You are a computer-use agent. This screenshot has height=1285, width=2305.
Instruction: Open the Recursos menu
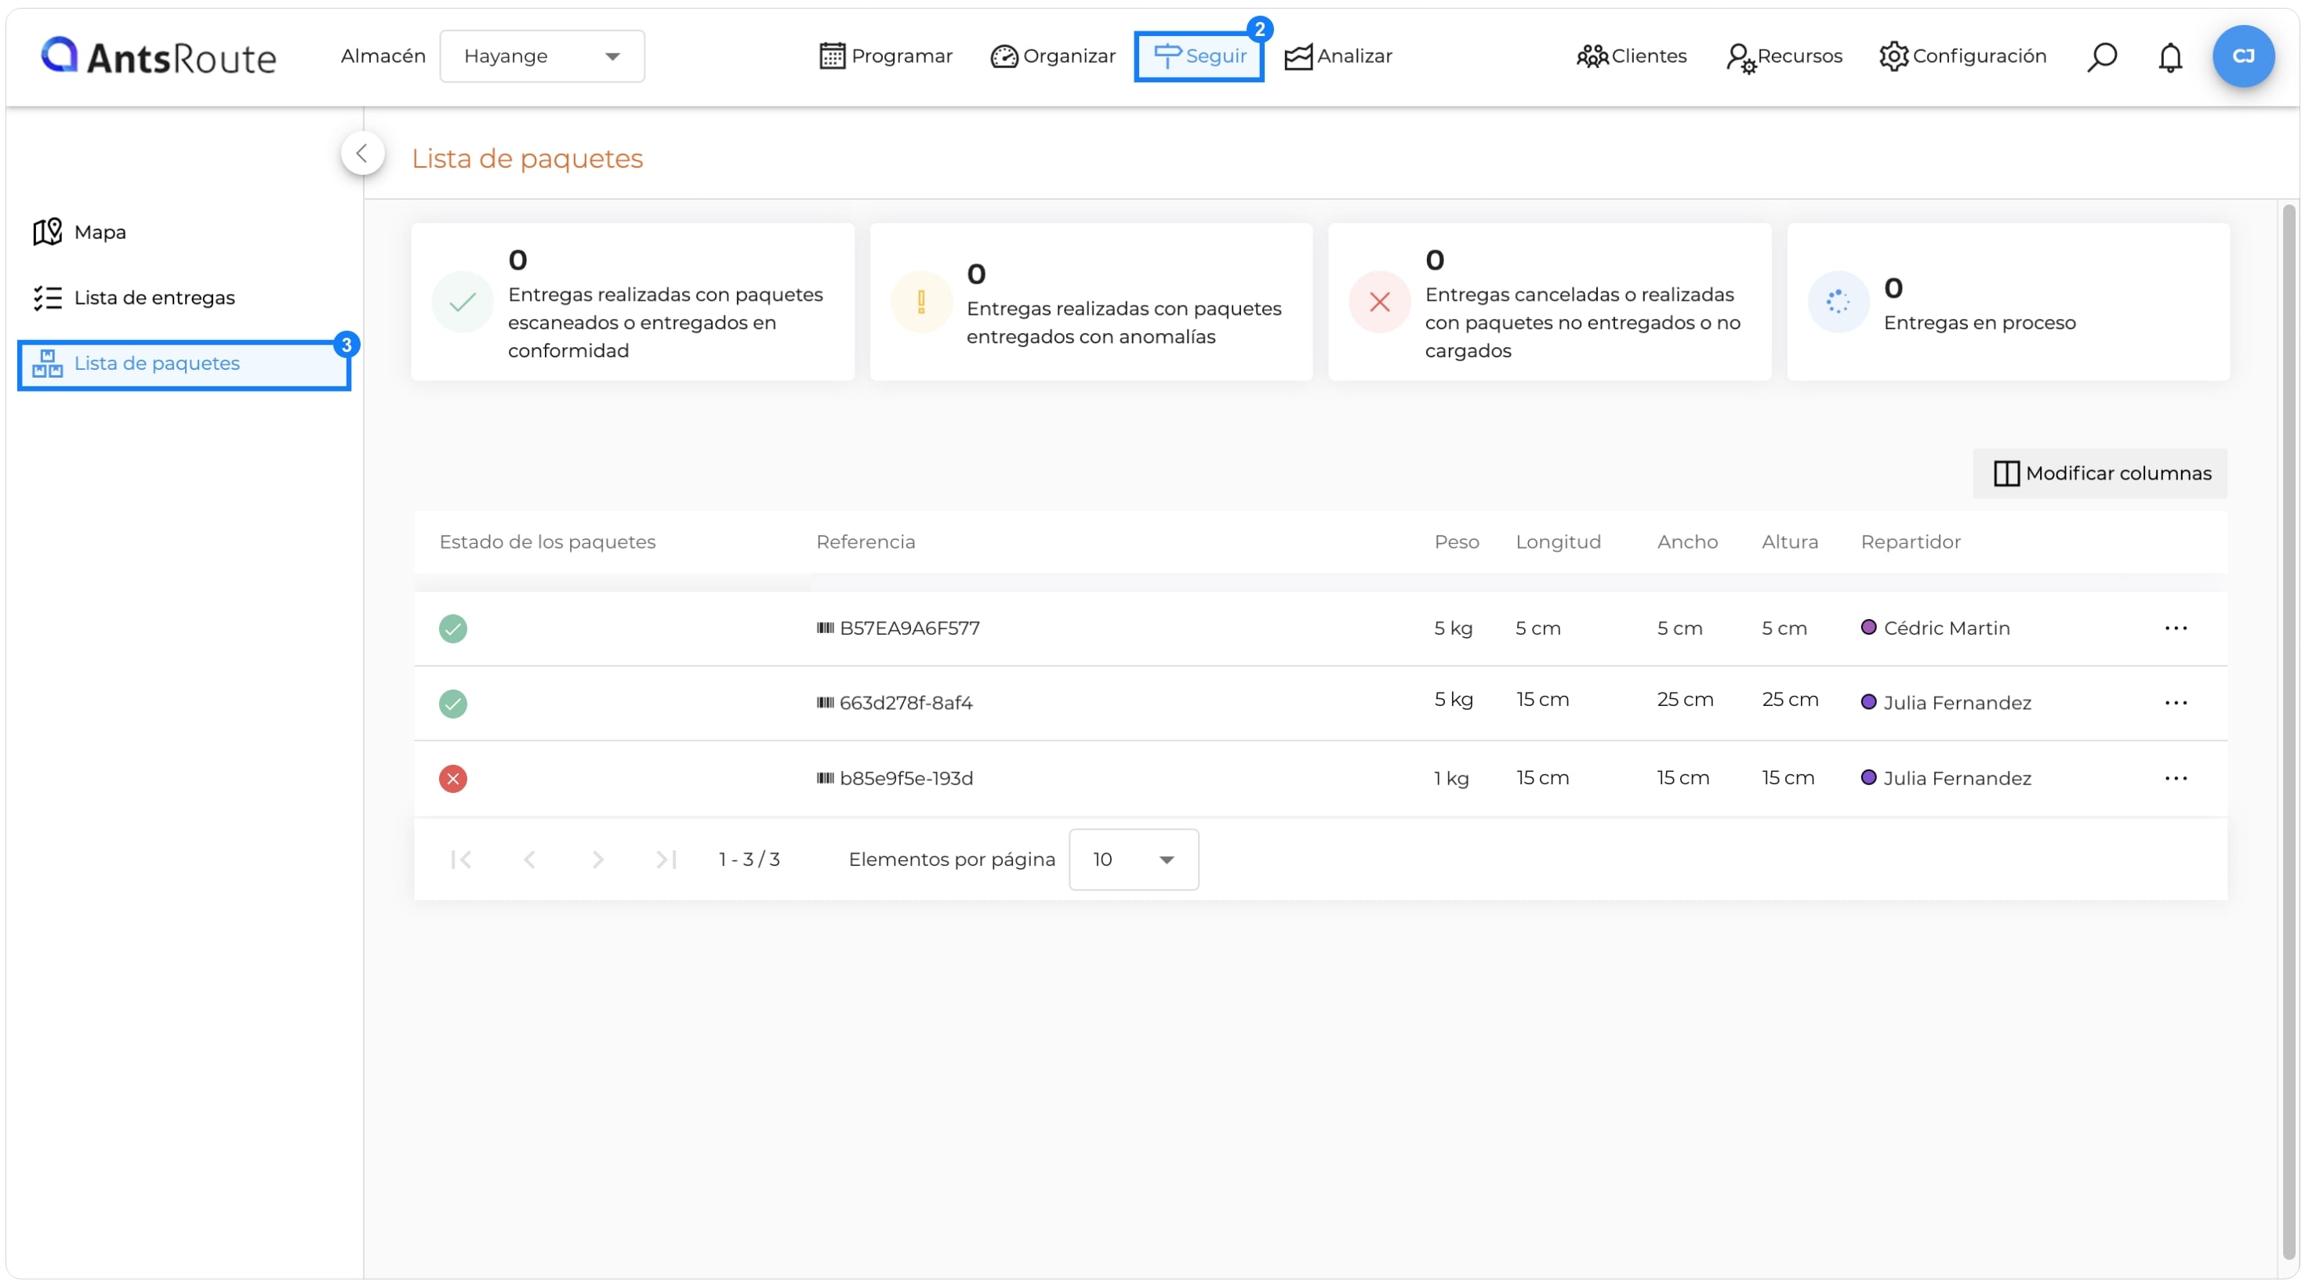[1784, 56]
